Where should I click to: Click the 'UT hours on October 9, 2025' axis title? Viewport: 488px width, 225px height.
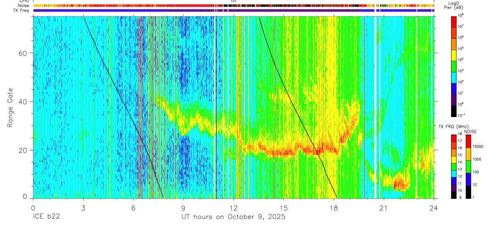233,217
